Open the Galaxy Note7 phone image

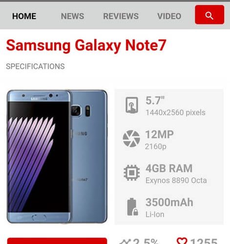(x=57, y=156)
